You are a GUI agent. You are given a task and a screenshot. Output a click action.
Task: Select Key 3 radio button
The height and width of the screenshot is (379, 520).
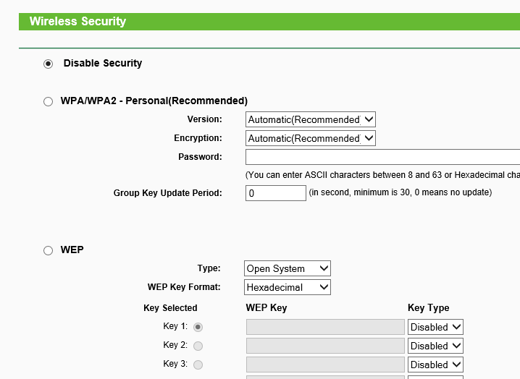pyautogui.click(x=198, y=365)
